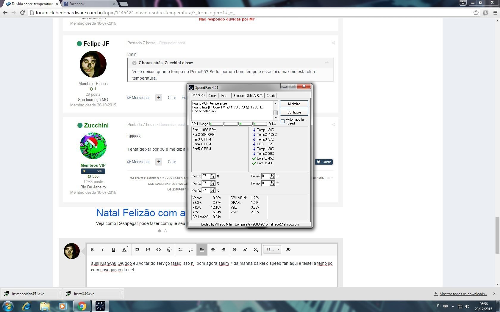The width and height of the screenshot is (500, 312).
Task: Toggle bold formatting in the reply editor
Action: pos(92,250)
